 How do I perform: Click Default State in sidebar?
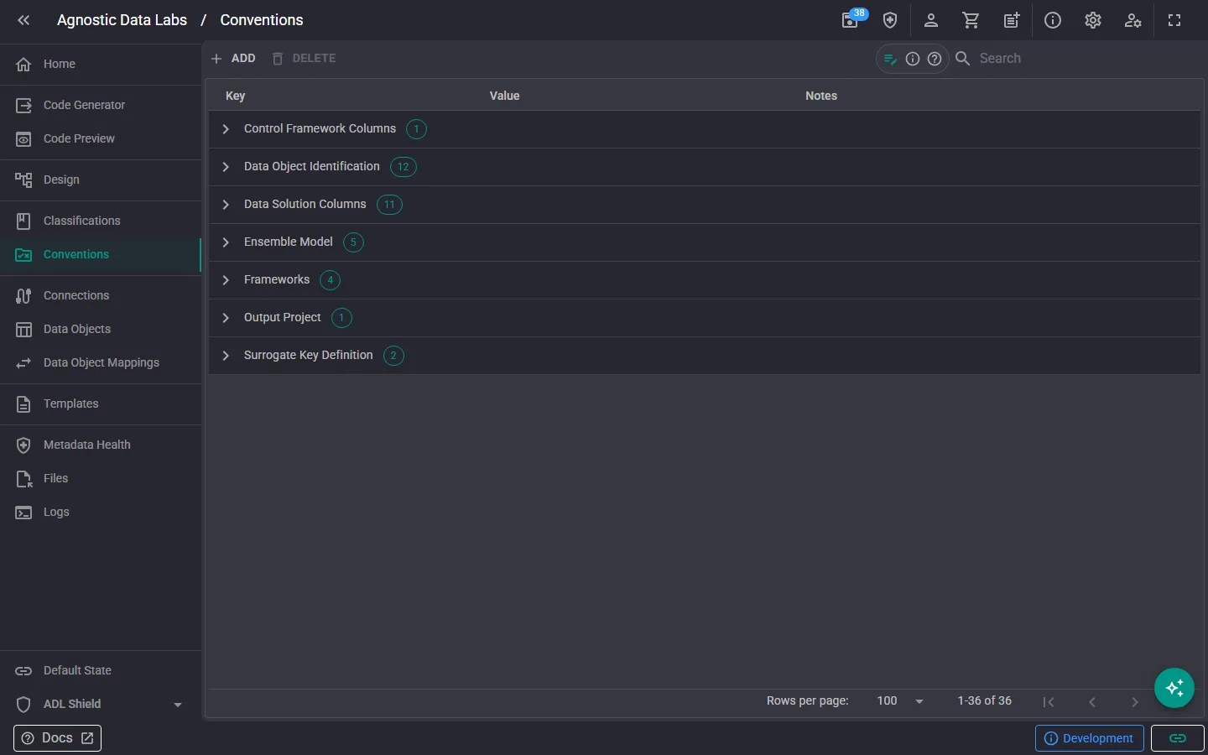101,670
